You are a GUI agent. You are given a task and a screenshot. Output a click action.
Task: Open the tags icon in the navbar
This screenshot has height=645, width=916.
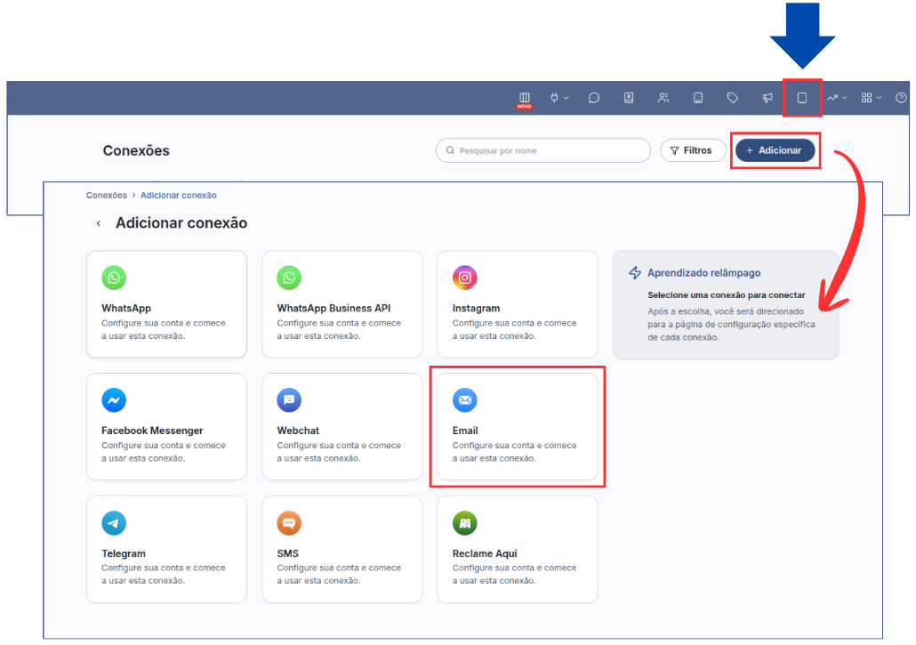click(x=733, y=98)
